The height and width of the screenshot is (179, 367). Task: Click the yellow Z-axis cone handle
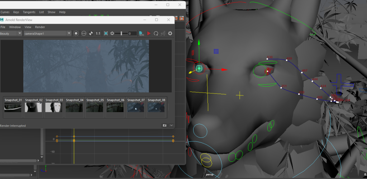191,72
